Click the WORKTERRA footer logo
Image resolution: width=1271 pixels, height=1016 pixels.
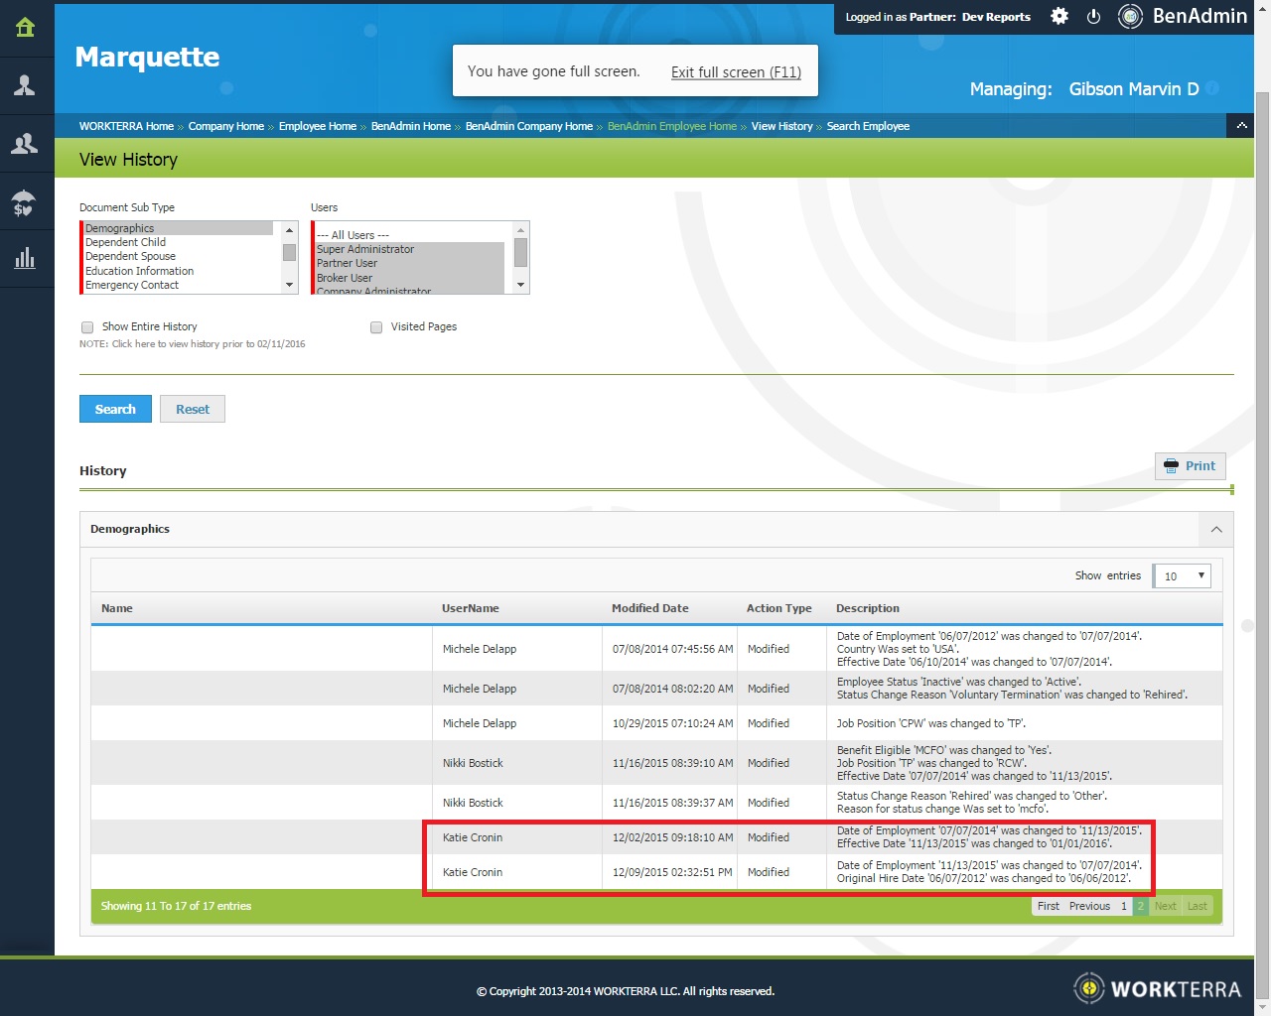tap(1157, 988)
